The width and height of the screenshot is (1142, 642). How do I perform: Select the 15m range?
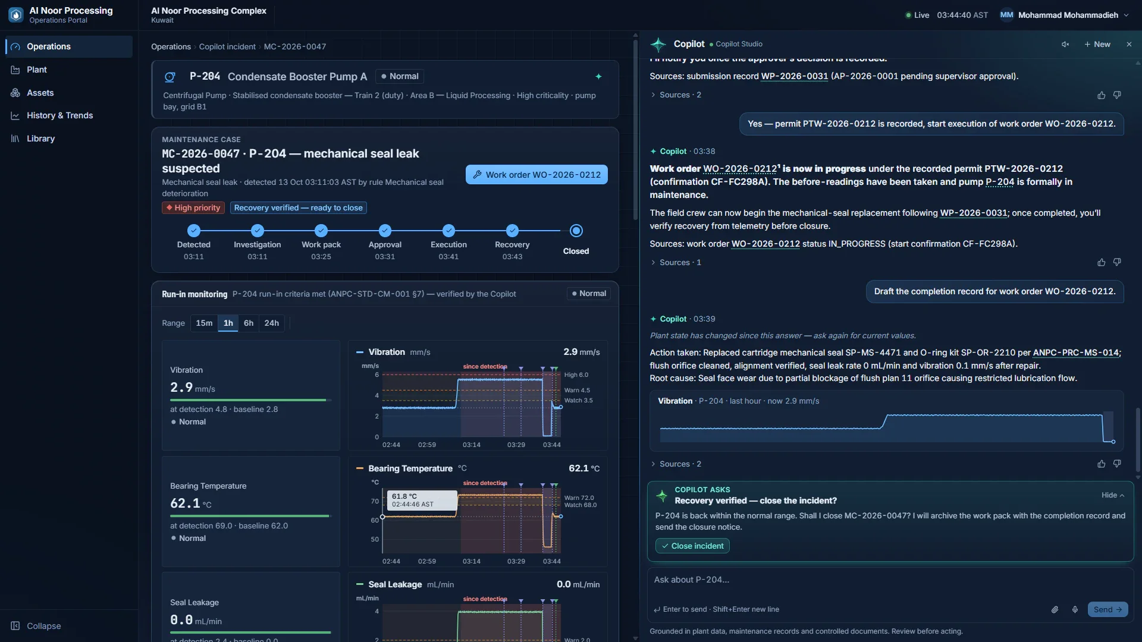pyautogui.click(x=204, y=323)
